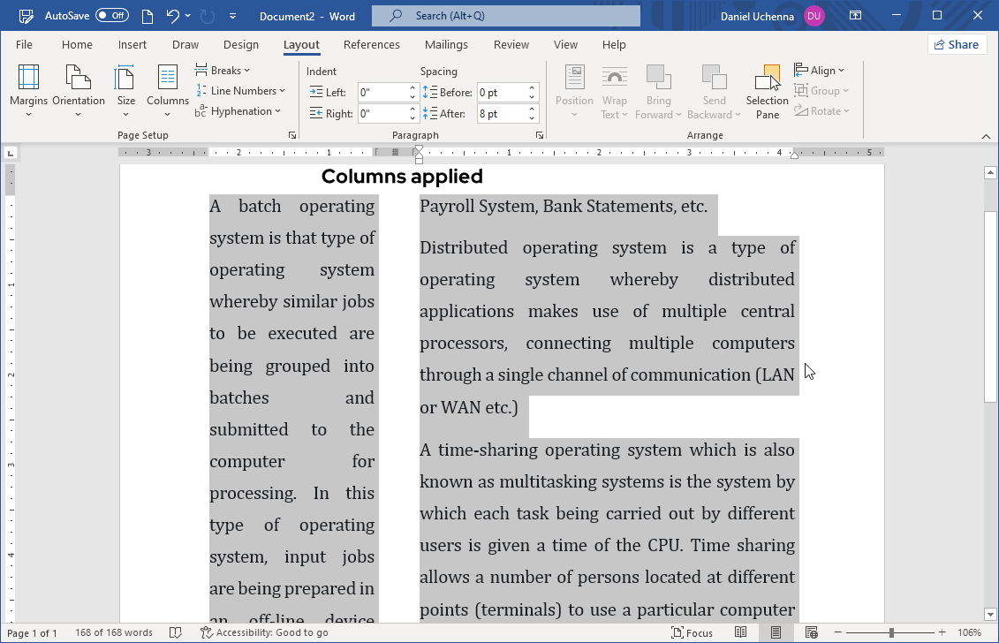Click the zoom slider handle
Image resolution: width=999 pixels, height=643 pixels.
(x=891, y=632)
